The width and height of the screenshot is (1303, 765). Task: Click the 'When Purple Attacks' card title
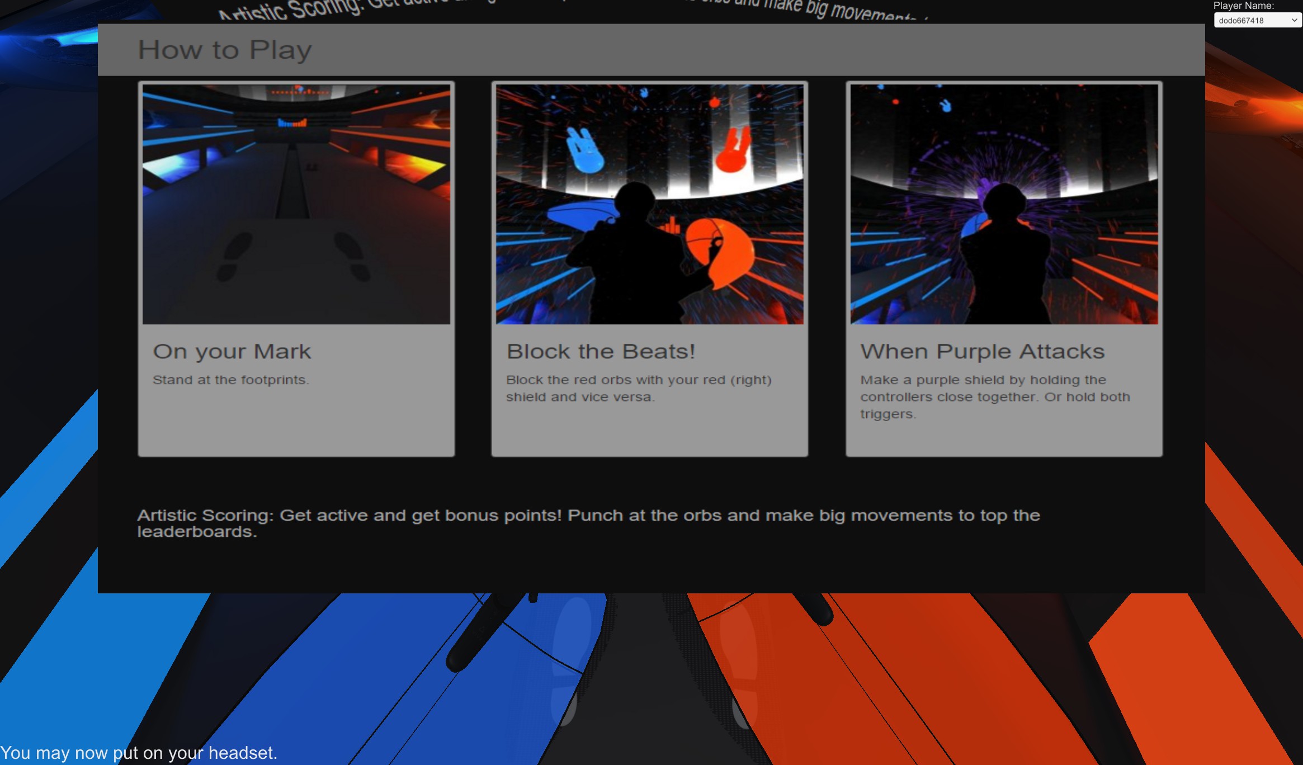coord(982,352)
